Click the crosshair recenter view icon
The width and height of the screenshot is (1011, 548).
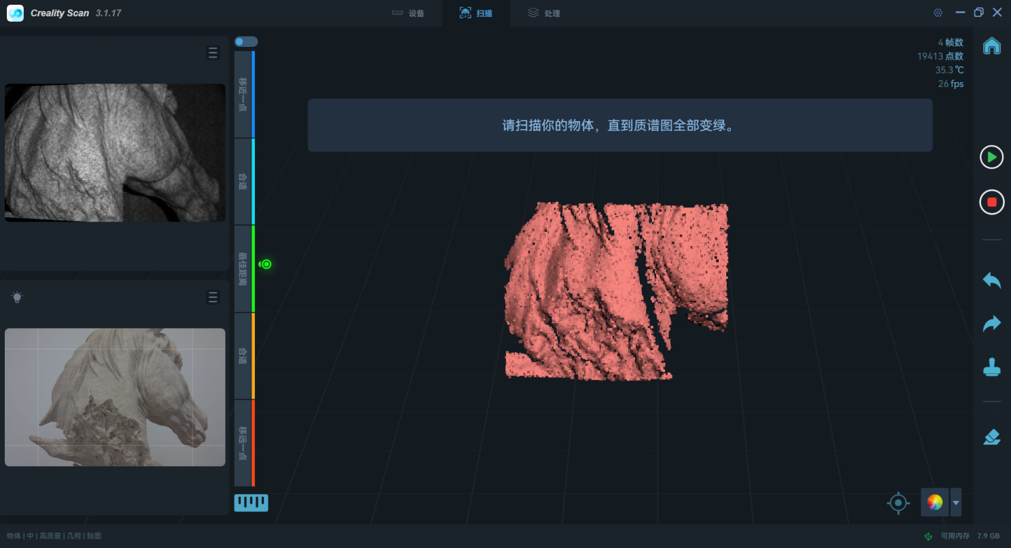point(898,502)
